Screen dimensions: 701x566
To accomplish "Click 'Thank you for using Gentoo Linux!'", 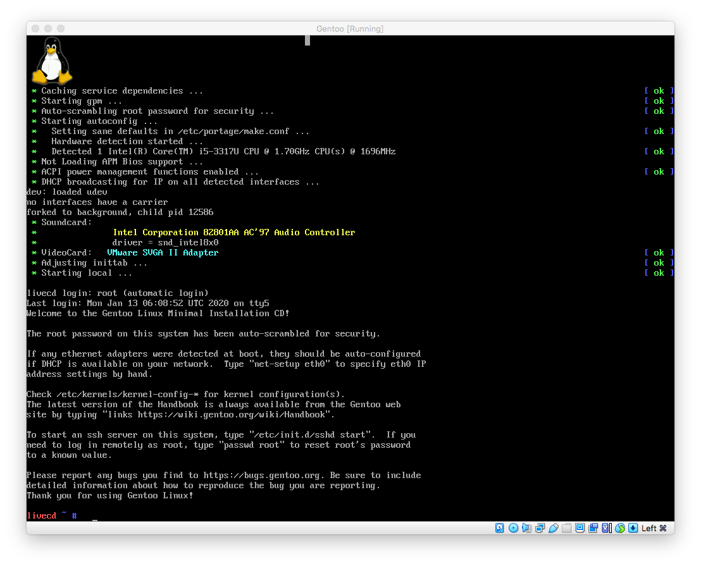I will point(110,495).
